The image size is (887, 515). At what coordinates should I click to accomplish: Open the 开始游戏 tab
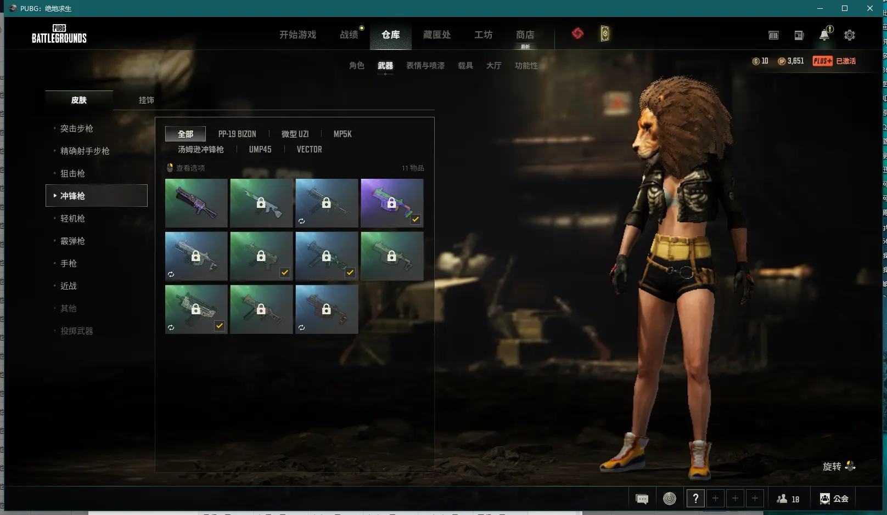tap(298, 35)
